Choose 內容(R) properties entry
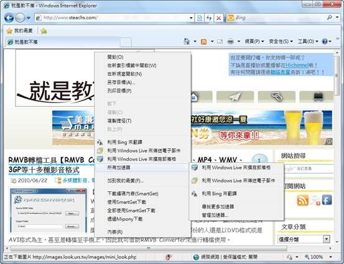This screenshot has height=264, width=344. point(142,232)
